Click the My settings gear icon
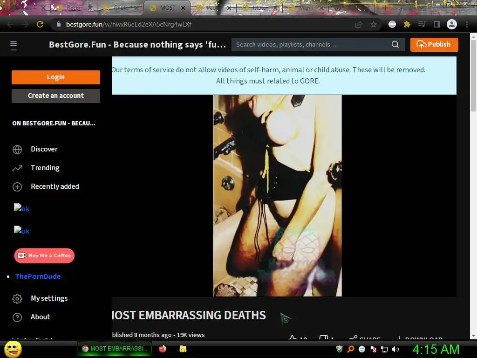Screen dimensions: 477x358 [x=17, y=299]
